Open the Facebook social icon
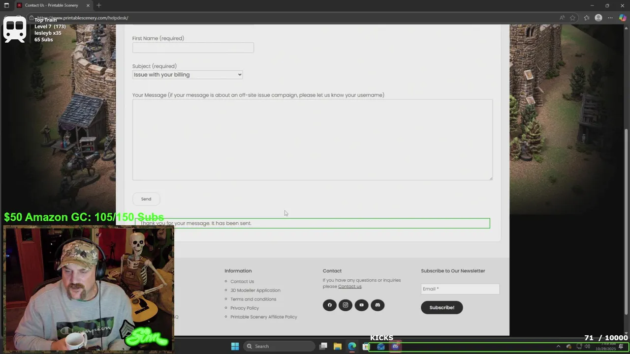This screenshot has width=630, height=354. pos(330,305)
